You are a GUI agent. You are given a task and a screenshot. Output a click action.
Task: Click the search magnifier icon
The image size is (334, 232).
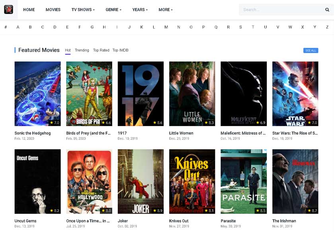pyautogui.click(x=327, y=10)
